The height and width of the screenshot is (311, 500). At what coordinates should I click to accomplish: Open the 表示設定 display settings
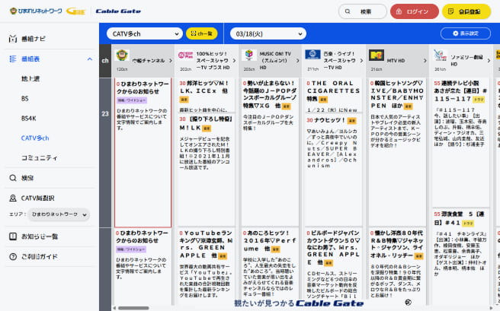point(465,33)
